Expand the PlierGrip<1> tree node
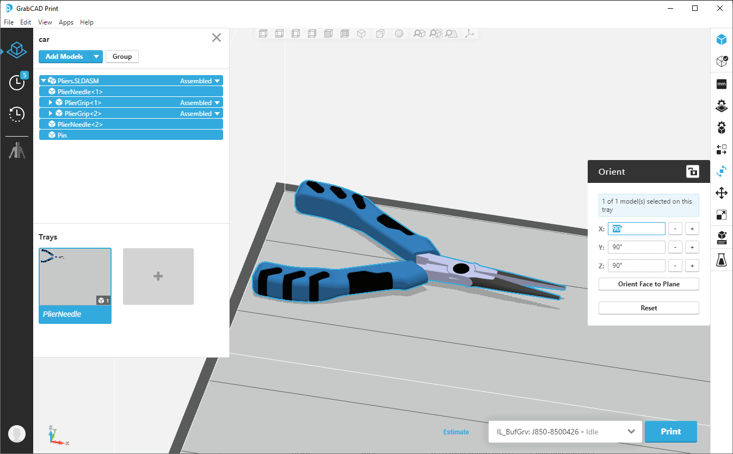 tap(51, 102)
